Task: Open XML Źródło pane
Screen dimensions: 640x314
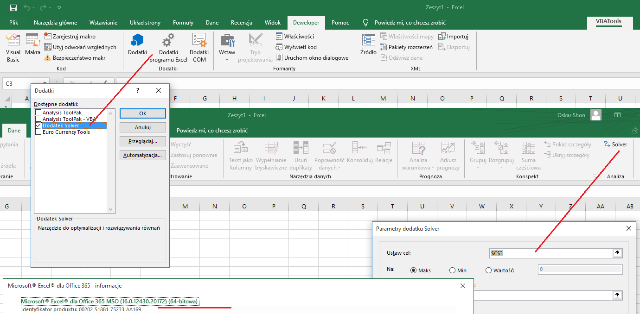Action: pos(368,44)
